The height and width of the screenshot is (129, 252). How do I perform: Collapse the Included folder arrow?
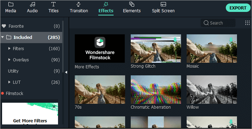2,37
